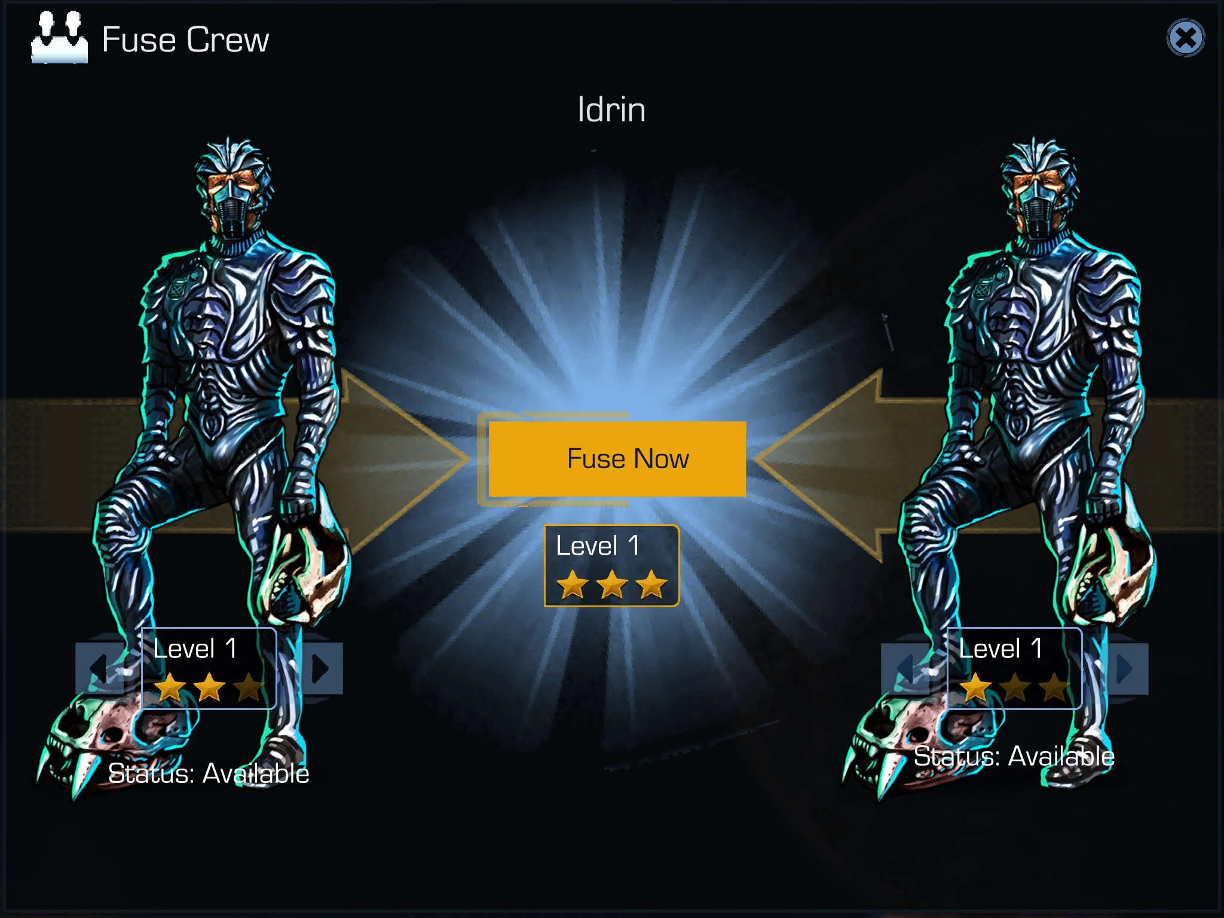
Task: Tap the left Status: Available label
Action: [209, 773]
